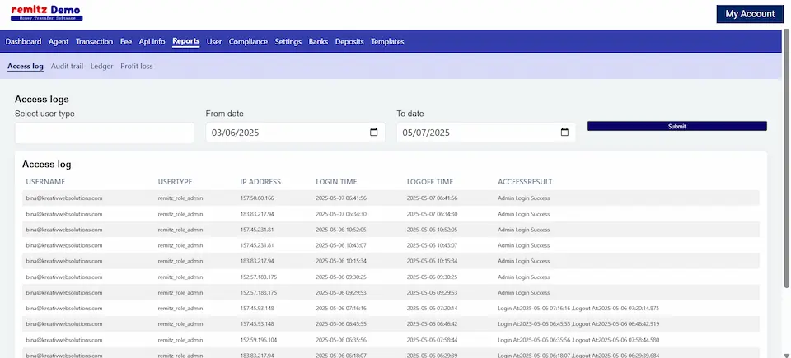Open the Templates menu item
791x358 pixels.
387,41
